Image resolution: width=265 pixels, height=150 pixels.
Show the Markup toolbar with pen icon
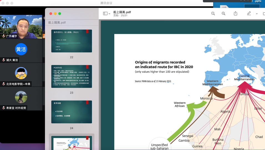coord(249,14)
